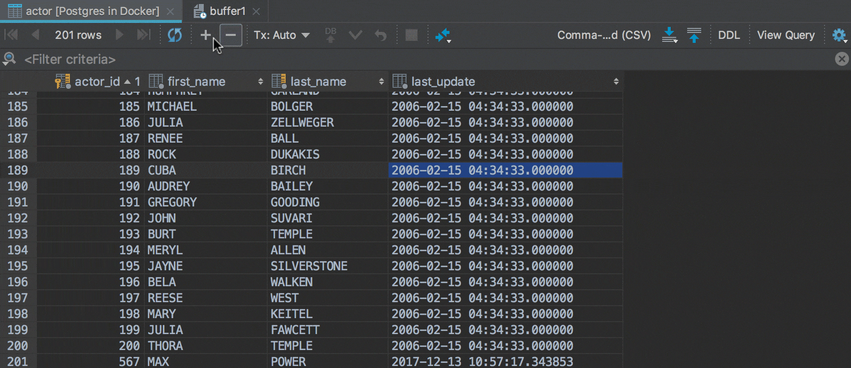Click the Filter criteria input field
Viewport: 851px width, 368px height.
300,59
